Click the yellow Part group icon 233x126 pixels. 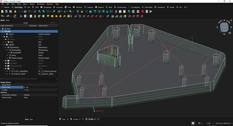click(x=15, y=11)
